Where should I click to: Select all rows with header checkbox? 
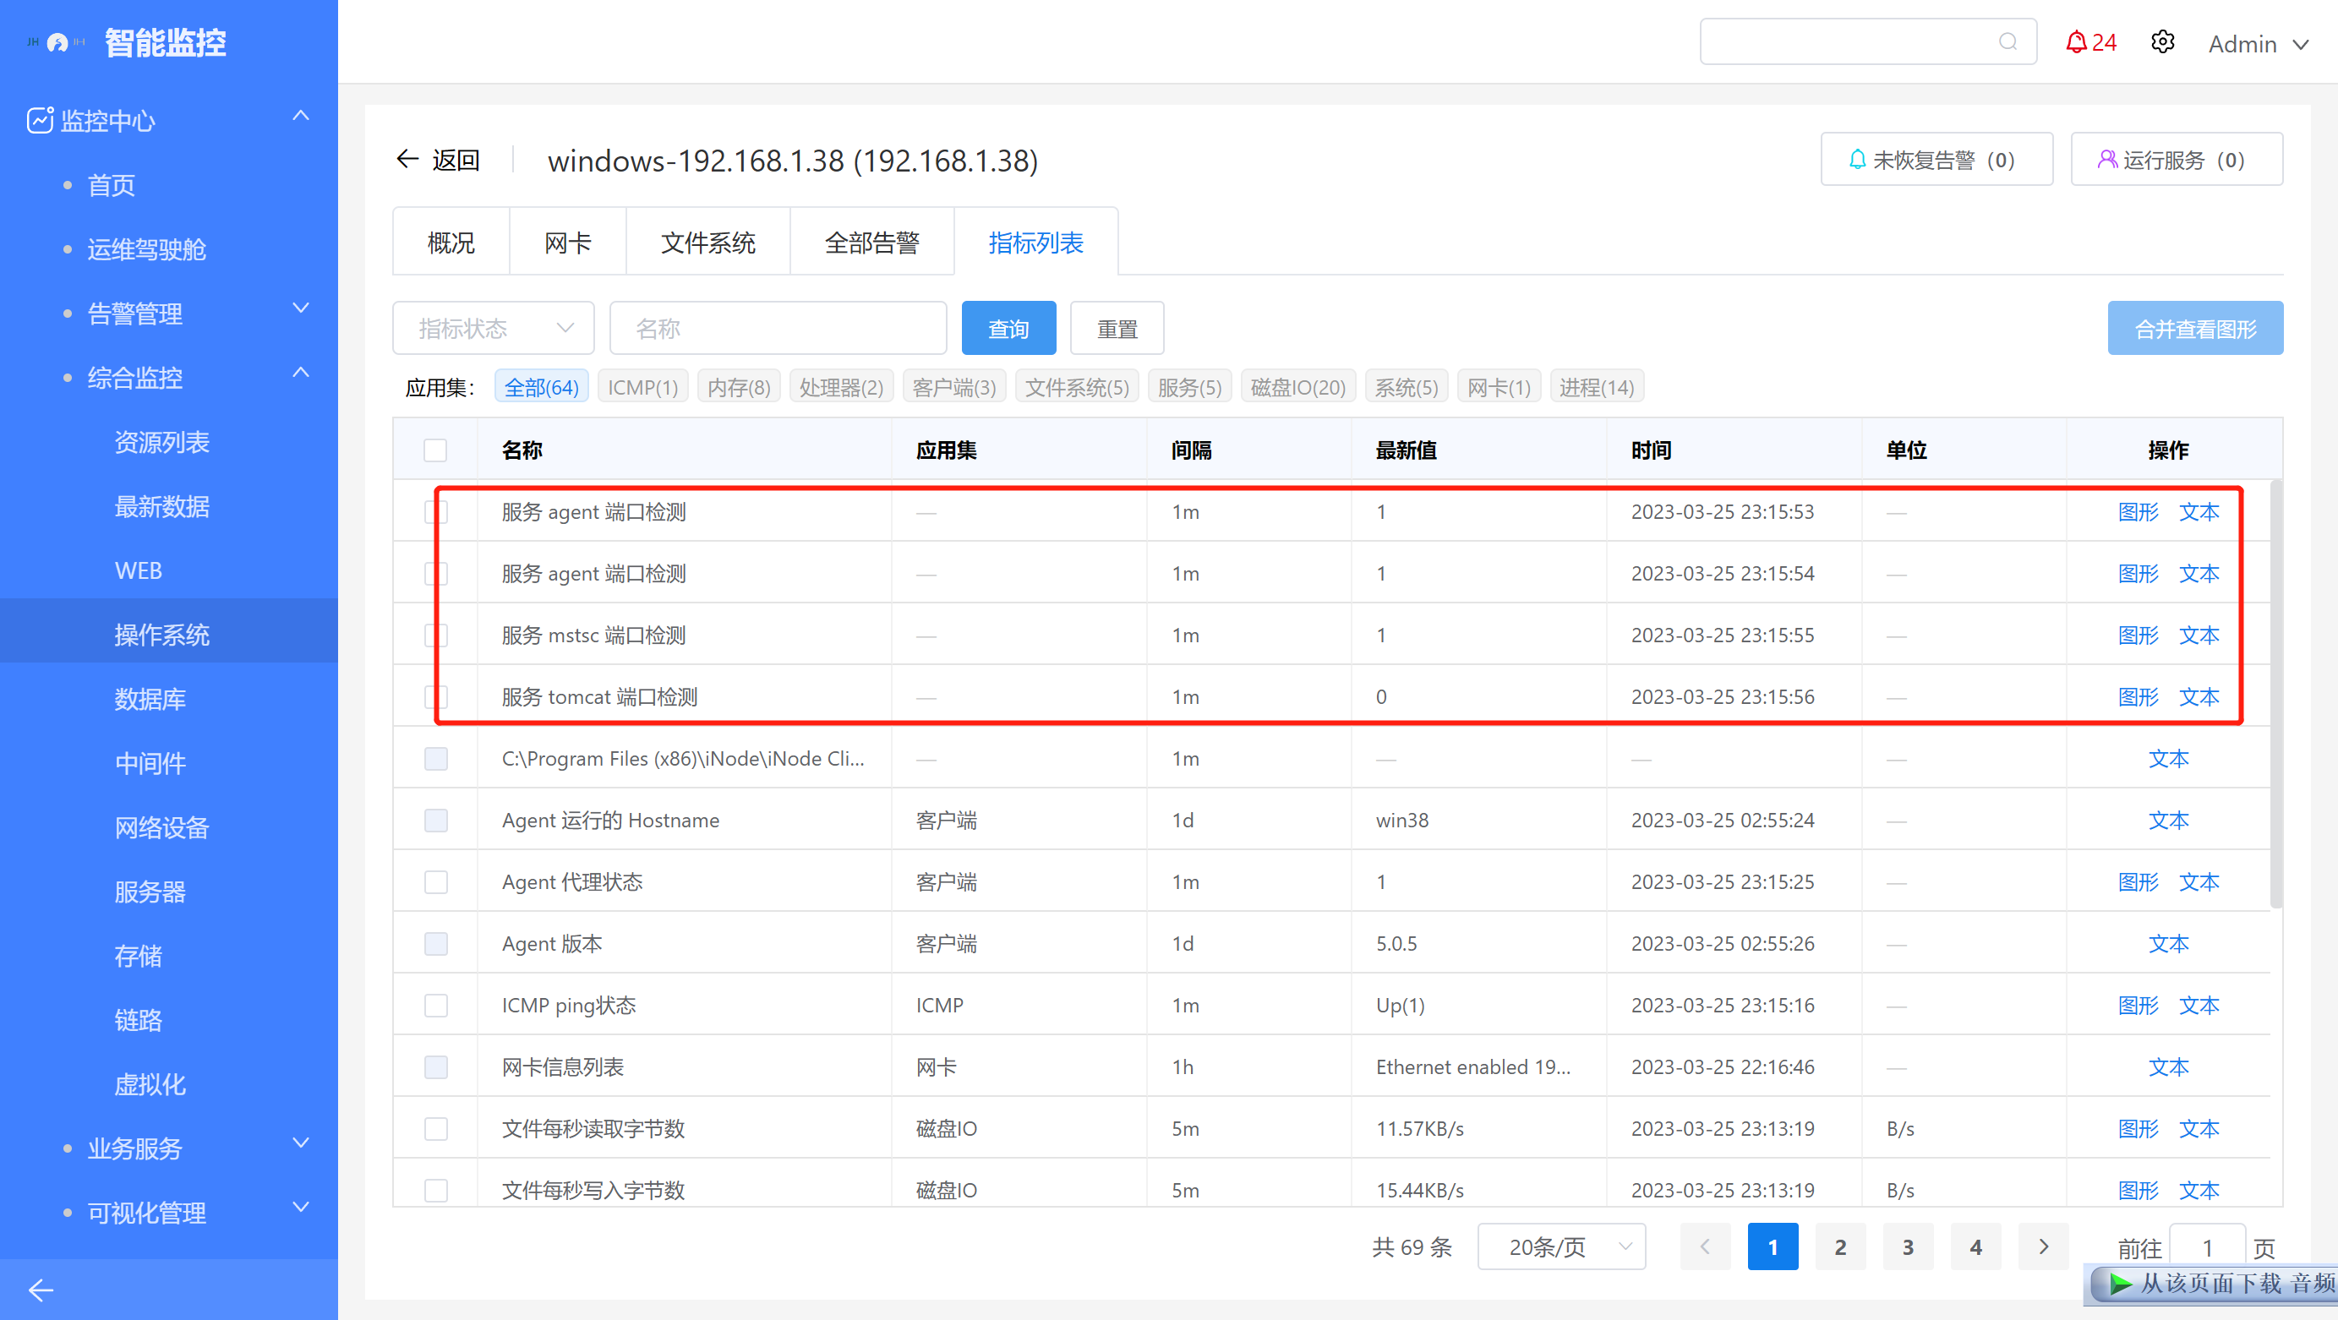pos(435,450)
